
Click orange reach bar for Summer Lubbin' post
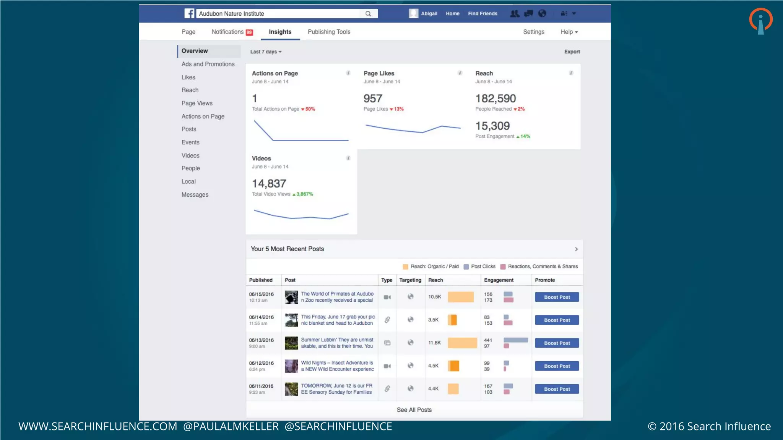[x=462, y=343]
